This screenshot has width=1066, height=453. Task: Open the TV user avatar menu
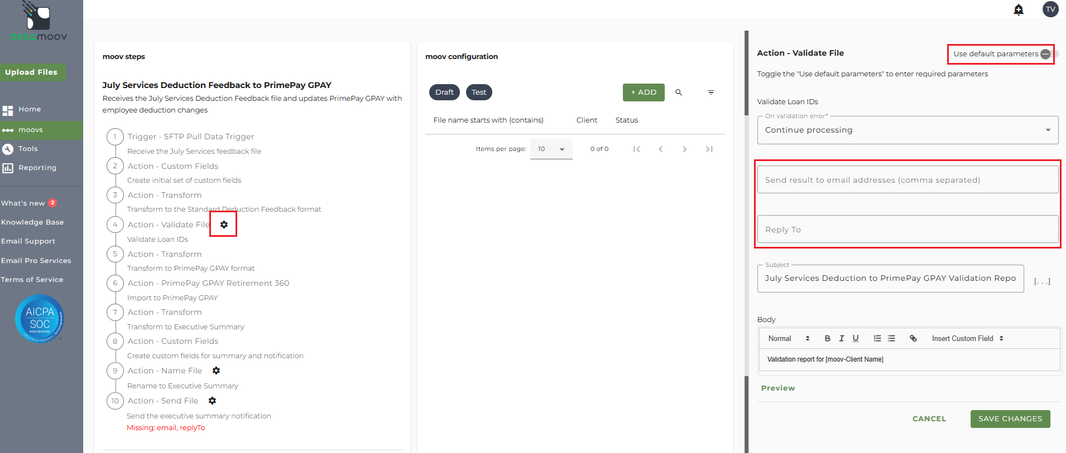pyautogui.click(x=1050, y=9)
